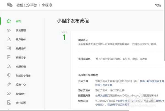Click the code brackets icon for 开发管理
Screen dimensions: 165x111
click(x=9, y=30)
